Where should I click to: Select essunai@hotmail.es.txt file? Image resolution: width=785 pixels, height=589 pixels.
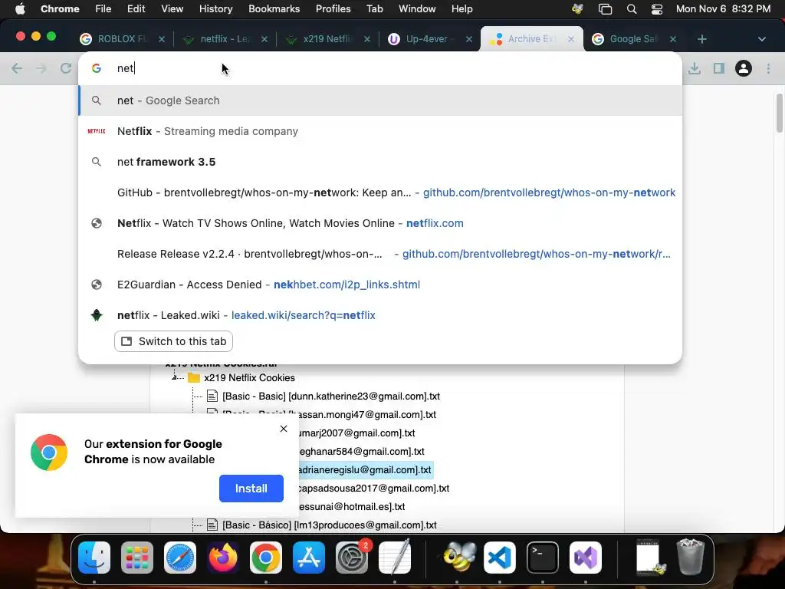pyautogui.click(x=352, y=506)
